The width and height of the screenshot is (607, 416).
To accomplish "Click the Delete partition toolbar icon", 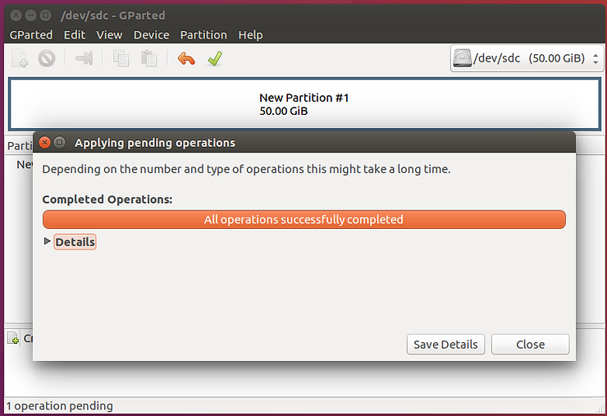I will click(x=47, y=58).
